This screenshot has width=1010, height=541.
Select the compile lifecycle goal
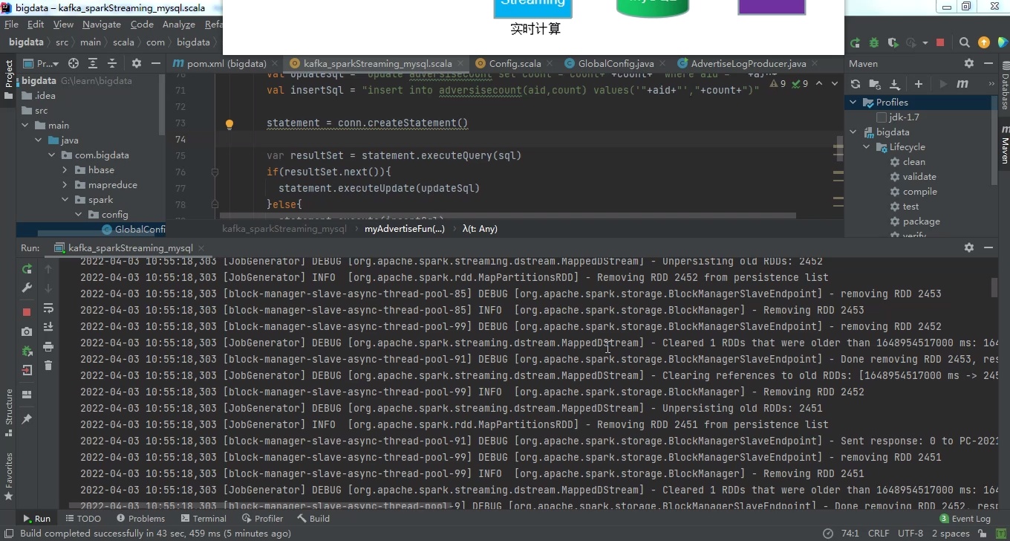[919, 192]
